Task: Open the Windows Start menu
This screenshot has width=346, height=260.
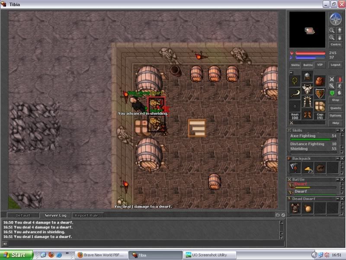Action: point(16,255)
